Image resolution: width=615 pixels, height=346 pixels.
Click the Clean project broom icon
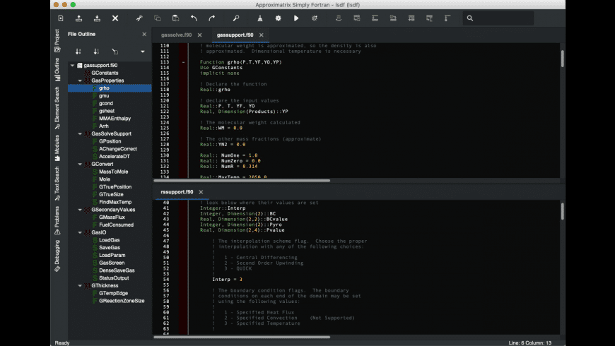click(x=261, y=18)
